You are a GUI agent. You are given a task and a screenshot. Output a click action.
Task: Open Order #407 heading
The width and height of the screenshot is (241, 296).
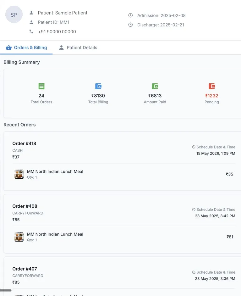coord(25,269)
